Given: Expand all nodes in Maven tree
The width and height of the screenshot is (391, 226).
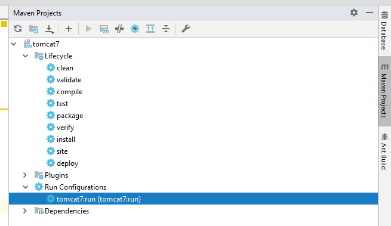Looking at the screenshot, I should tap(150, 29).
